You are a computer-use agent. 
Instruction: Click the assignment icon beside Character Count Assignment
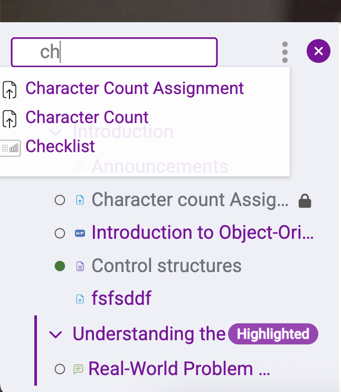pyautogui.click(x=10, y=90)
